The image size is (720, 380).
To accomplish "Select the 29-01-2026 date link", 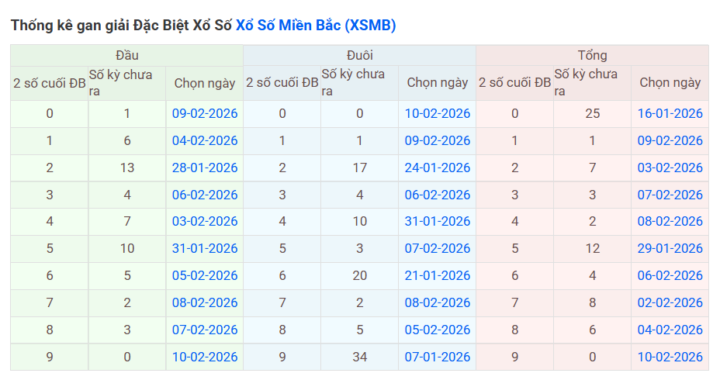I will click(670, 249).
